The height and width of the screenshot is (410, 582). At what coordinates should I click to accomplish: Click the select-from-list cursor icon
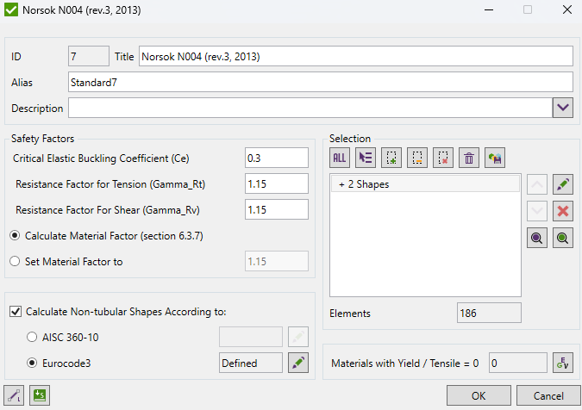tap(366, 158)
